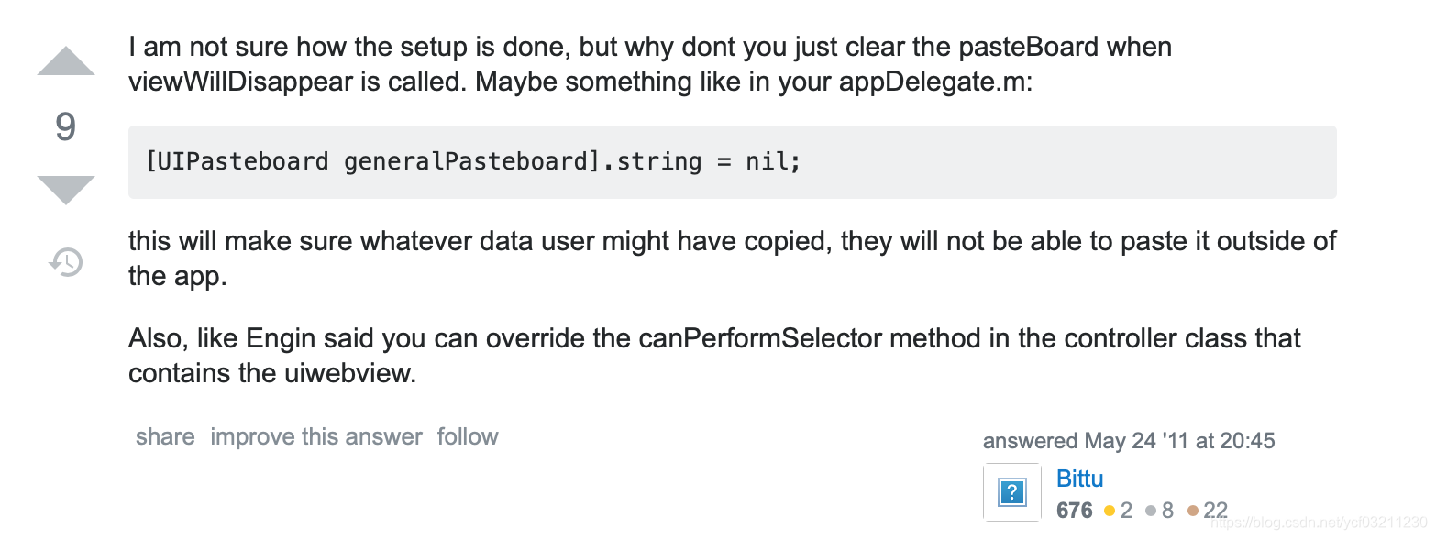1436x539 pixels.
Task: Click the answered May 24 '11 timestamp
Action: pyautogui.click(x=1129, y=441)
